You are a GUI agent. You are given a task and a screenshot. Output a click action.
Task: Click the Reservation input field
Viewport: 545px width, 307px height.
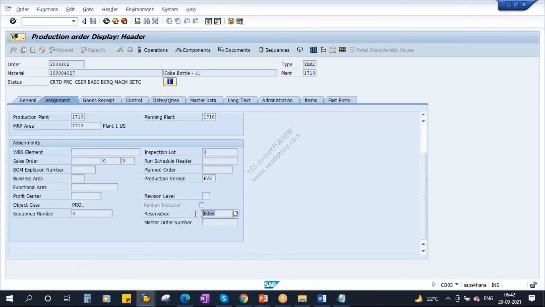[217, 213]
